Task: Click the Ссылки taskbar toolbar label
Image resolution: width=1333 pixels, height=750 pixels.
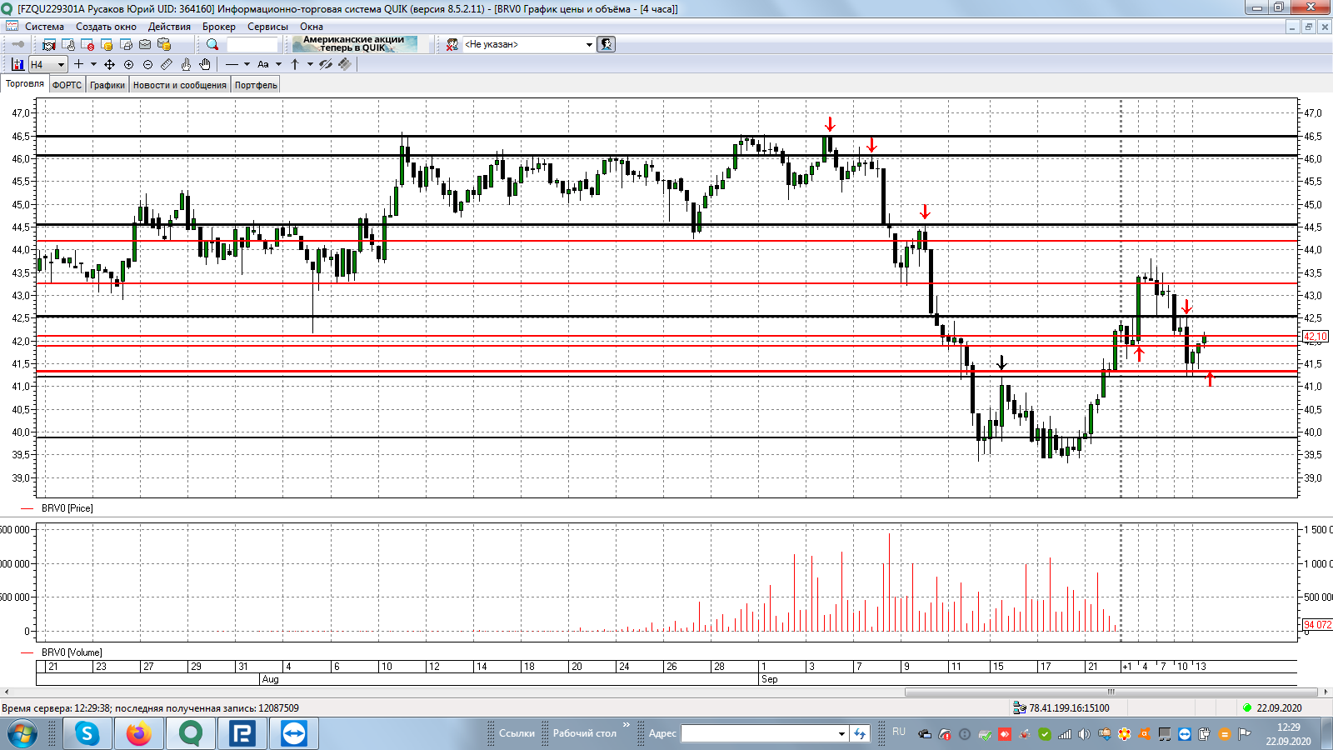Action: point(517,733)
